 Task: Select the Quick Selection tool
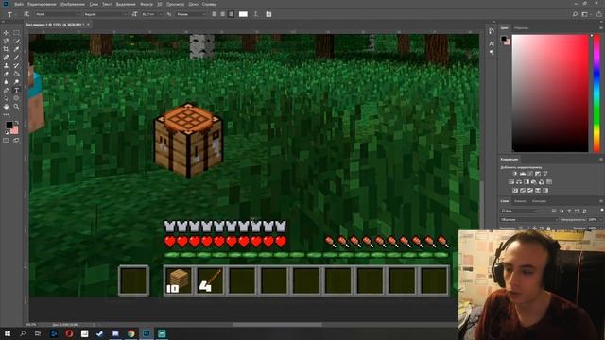click(x=16, y=41)
